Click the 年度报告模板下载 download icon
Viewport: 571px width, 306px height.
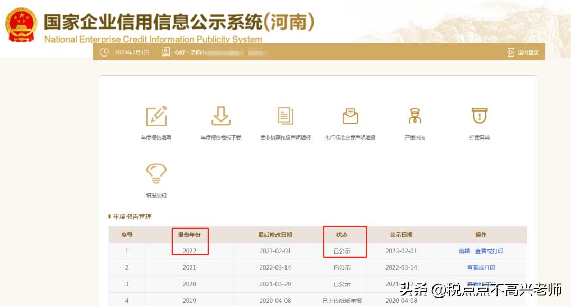coord(220,116)
